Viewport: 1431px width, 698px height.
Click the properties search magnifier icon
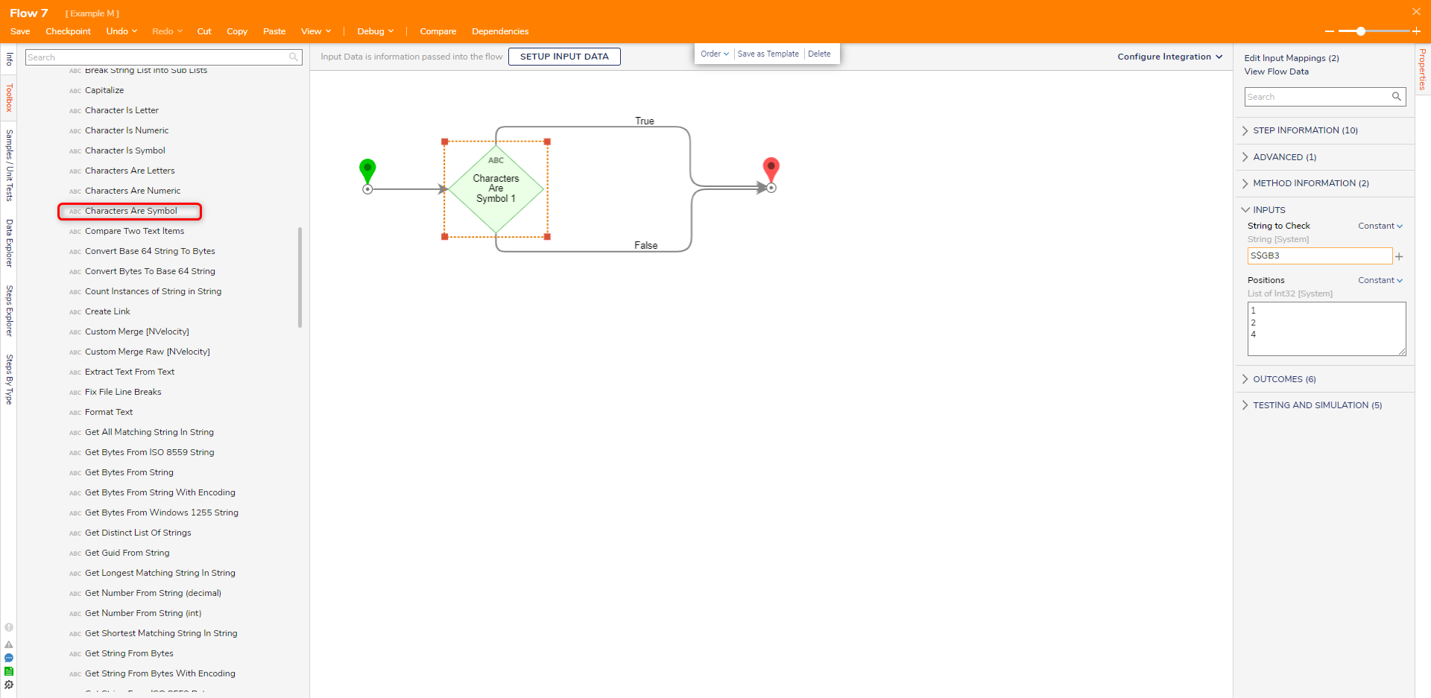(1397, 97)
